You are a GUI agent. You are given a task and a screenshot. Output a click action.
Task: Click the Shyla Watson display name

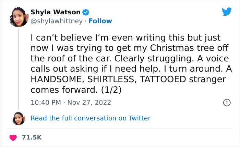point(56,12)
